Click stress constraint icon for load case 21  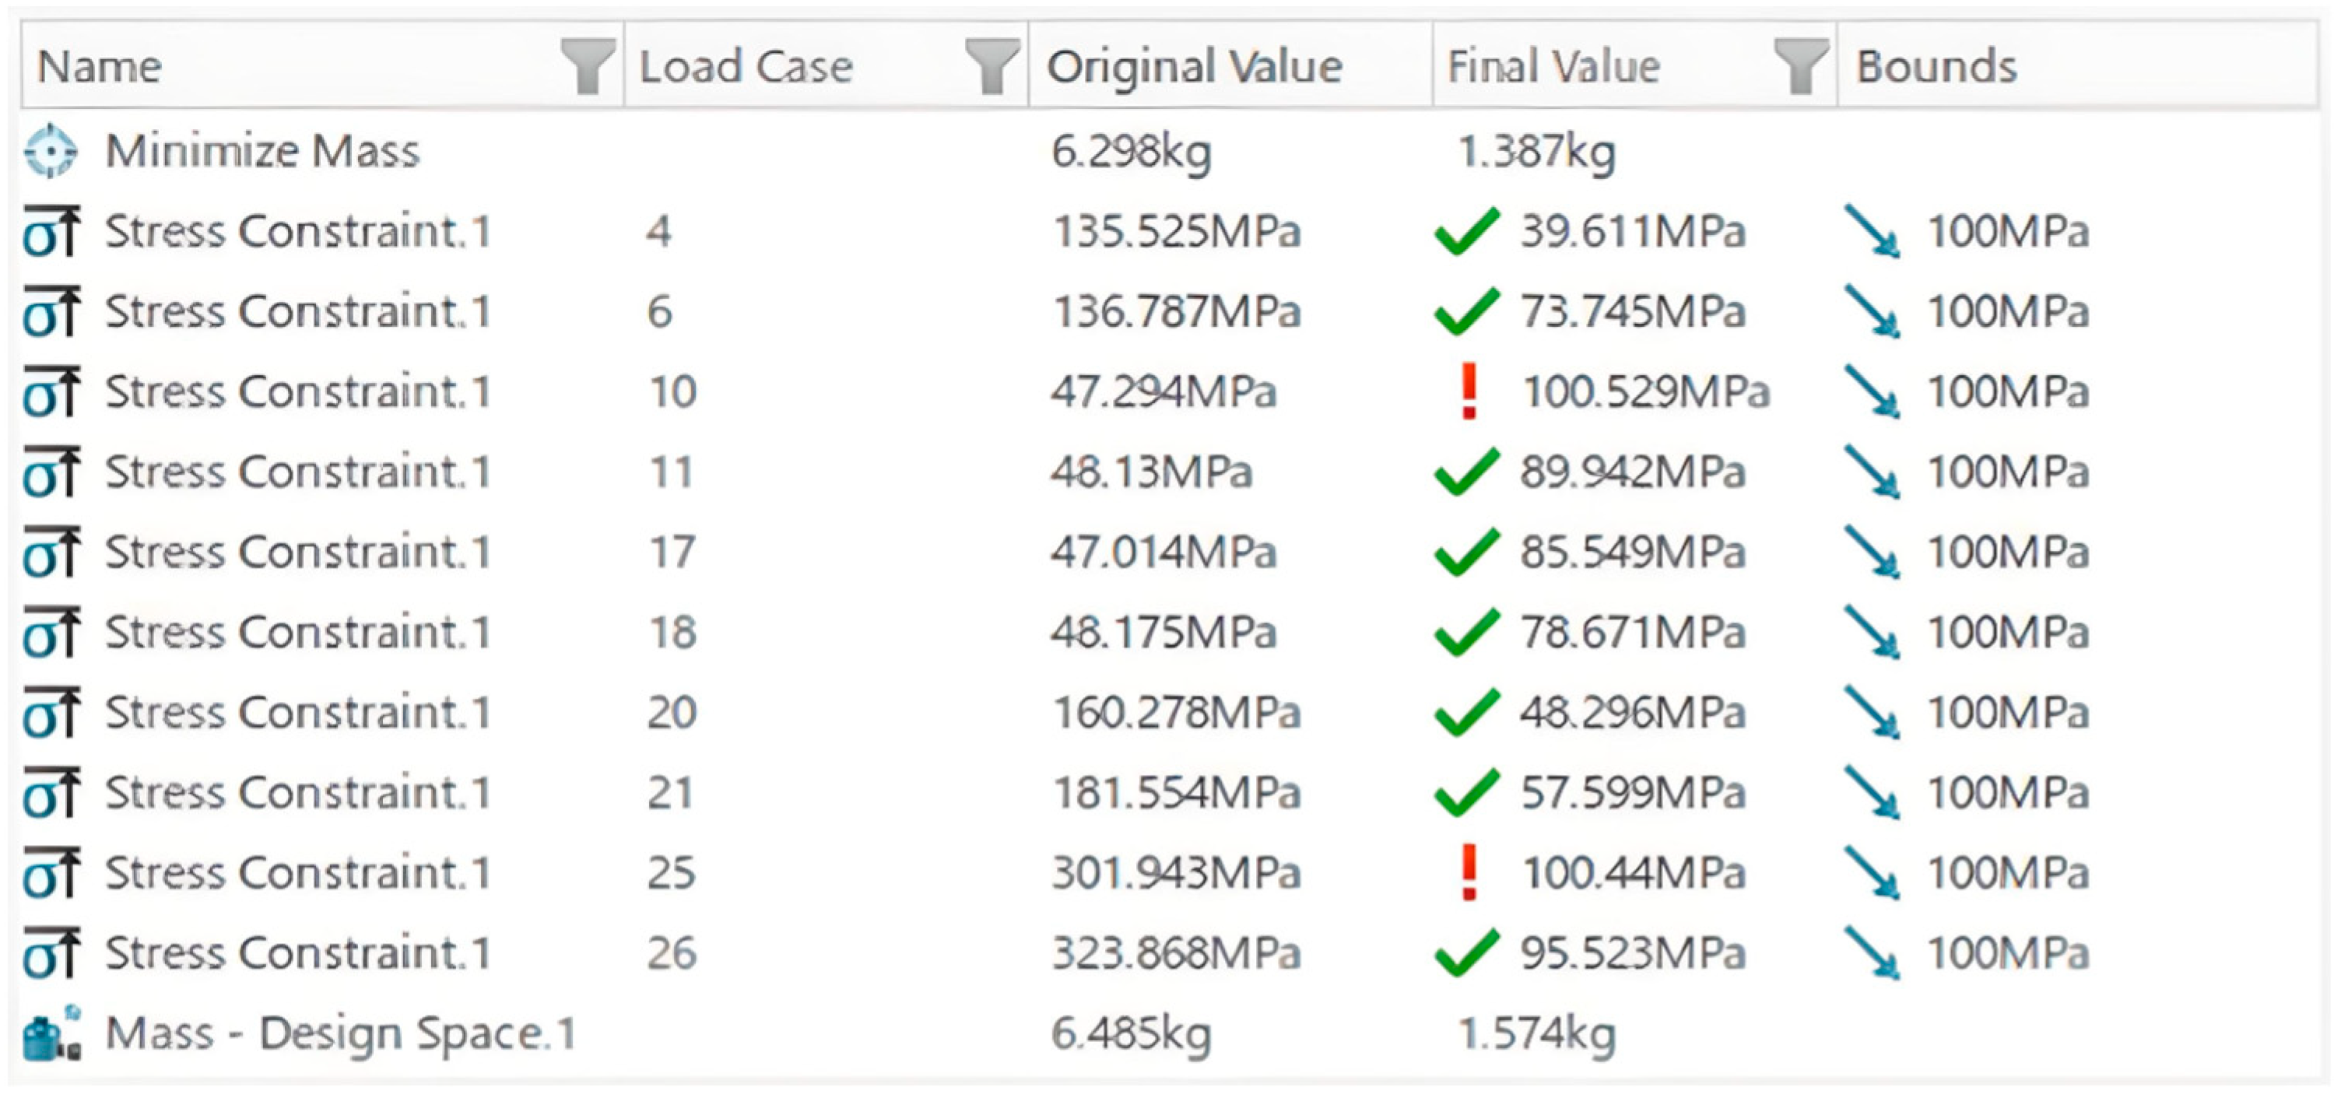coord(52,793)
